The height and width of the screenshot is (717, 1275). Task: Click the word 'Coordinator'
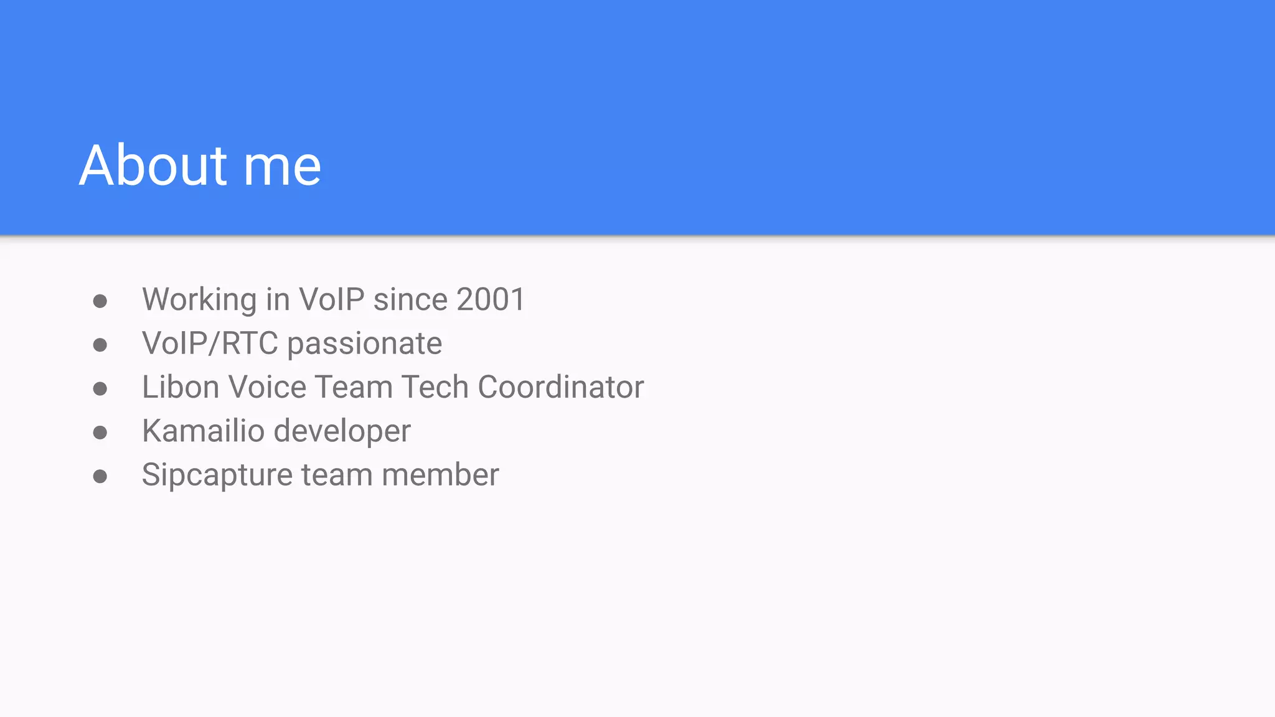560,387
